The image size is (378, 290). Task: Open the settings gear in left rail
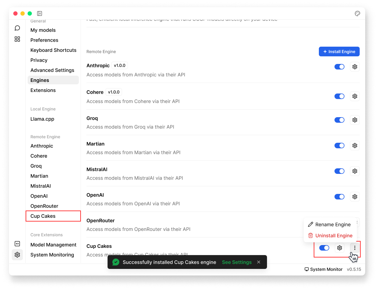[17, 255]
